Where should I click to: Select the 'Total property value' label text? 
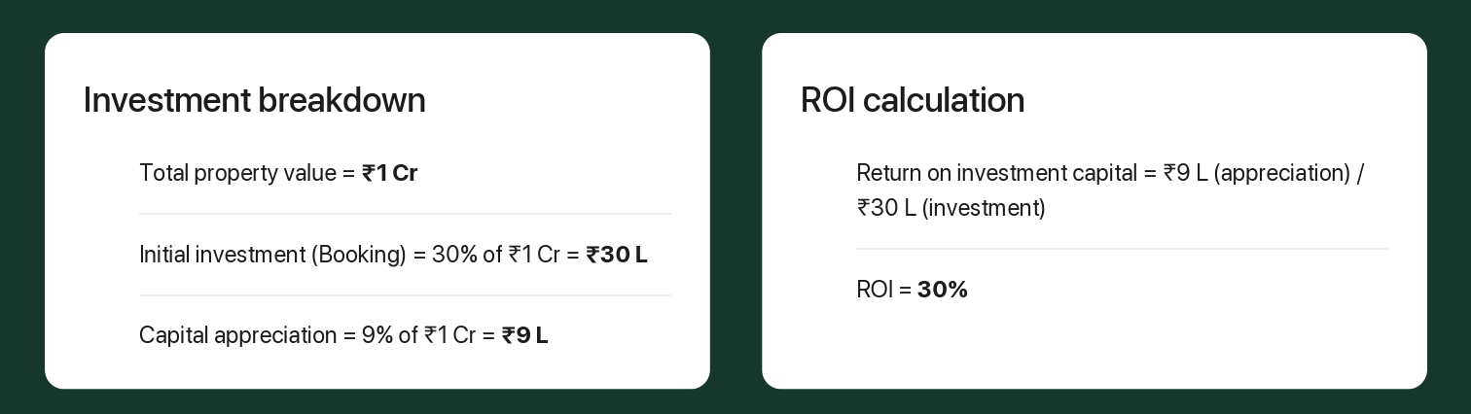coord(237,173)
